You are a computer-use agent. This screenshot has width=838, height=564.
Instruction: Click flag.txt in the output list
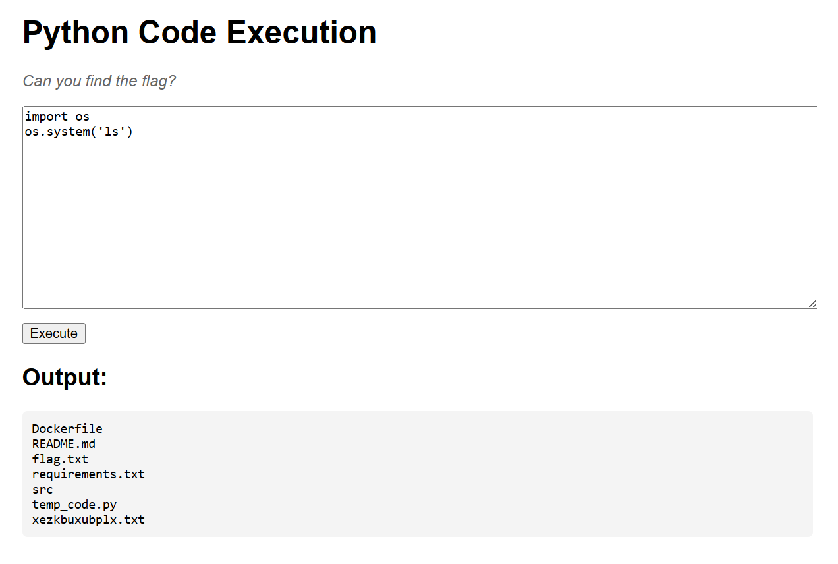coord(60,459)
